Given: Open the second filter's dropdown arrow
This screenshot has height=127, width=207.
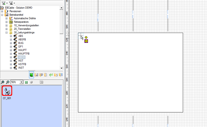Looking at the screenshot, I should point(14,3).
